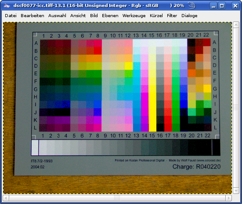The height and width of the screenshot is (204, 242).
Task: Click the magenta patch at J14
Action: pyautogui.click(x=145, y=112)
